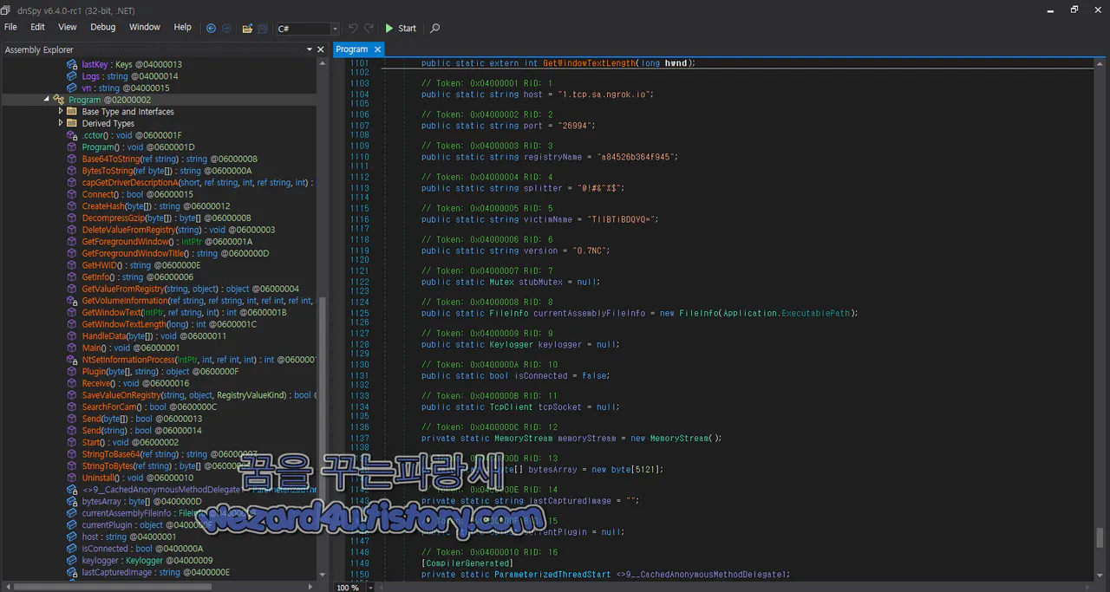Click the Uninstall() method icon

[73, 478]
